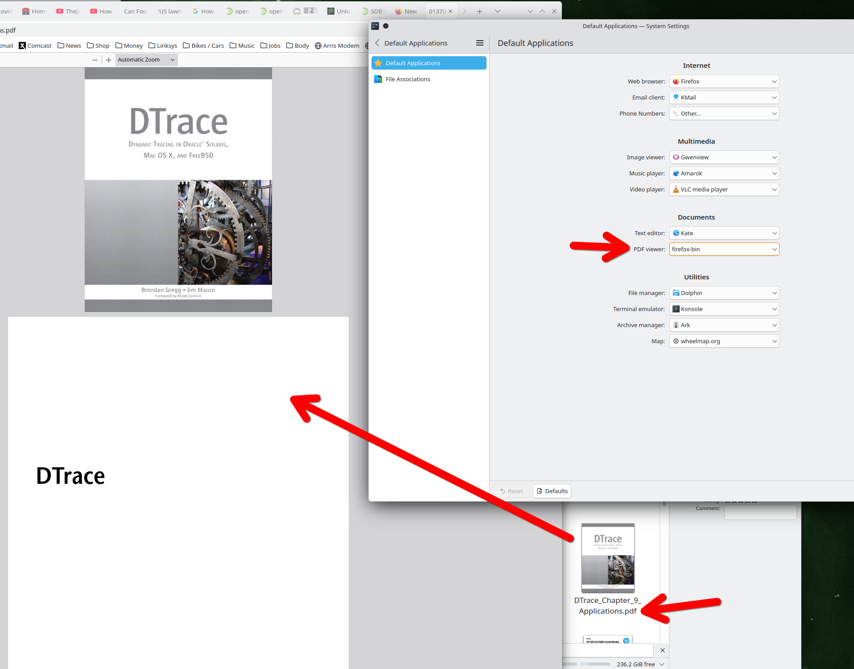Close the active browser tab
This screenshot has width=854, height=669.
(450, 12)
